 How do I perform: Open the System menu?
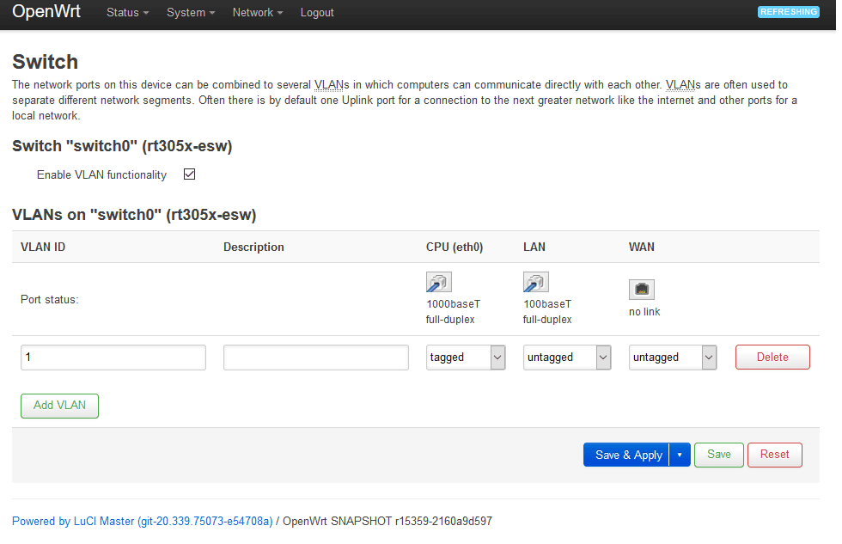click(191, 12)
